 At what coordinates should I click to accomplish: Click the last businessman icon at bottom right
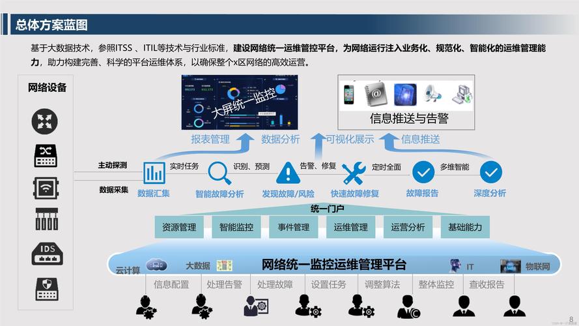pyautogui.click(x=515, y=306)
